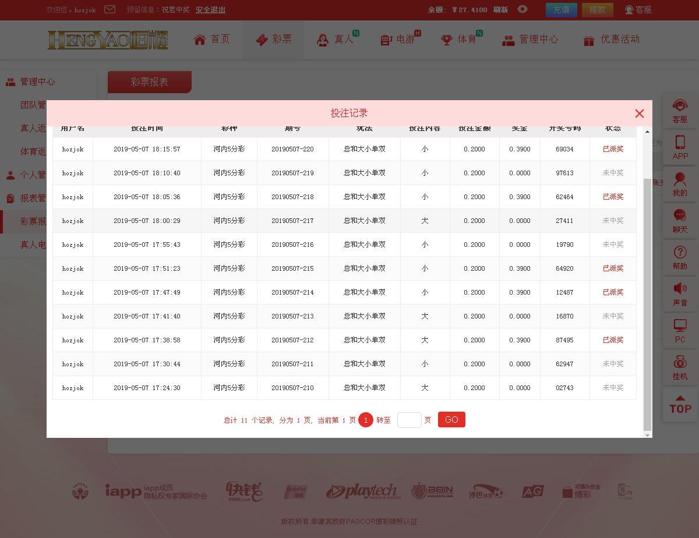Screen dimensions: 699x538
Task: Click the home icon beside 首页
Action: [x=200, y=40]
